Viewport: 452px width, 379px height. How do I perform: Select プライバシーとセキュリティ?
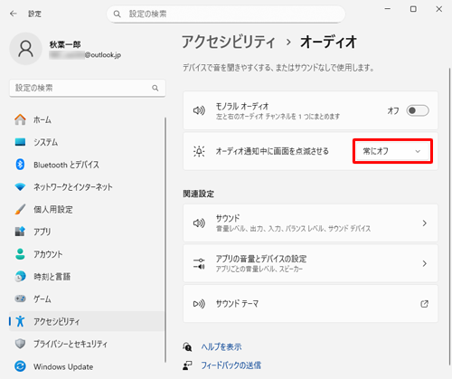click(87, 344)
